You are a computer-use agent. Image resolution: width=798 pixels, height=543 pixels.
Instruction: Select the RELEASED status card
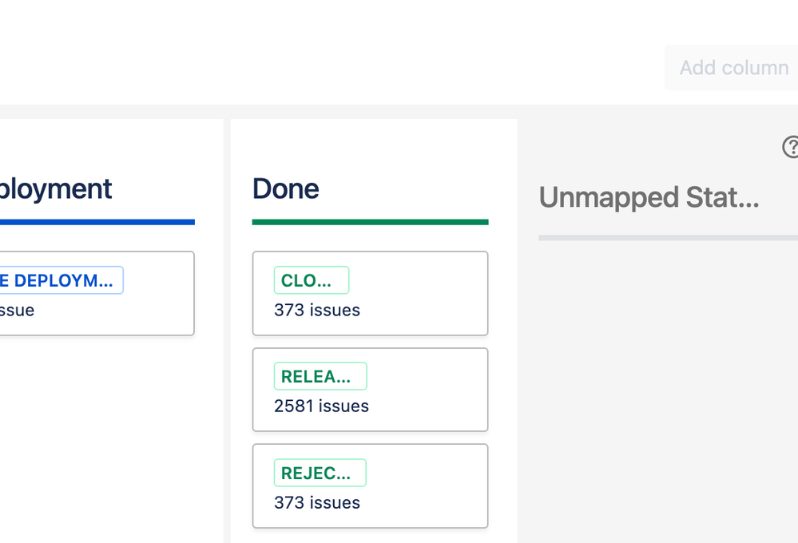pyautogui.click(x=370, y=390)
